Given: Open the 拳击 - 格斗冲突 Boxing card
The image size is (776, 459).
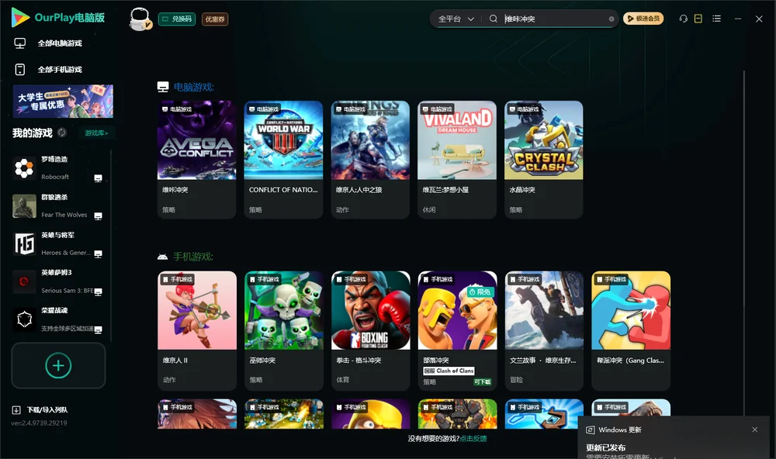Looking at the screenshot, I should click(370, 330).
